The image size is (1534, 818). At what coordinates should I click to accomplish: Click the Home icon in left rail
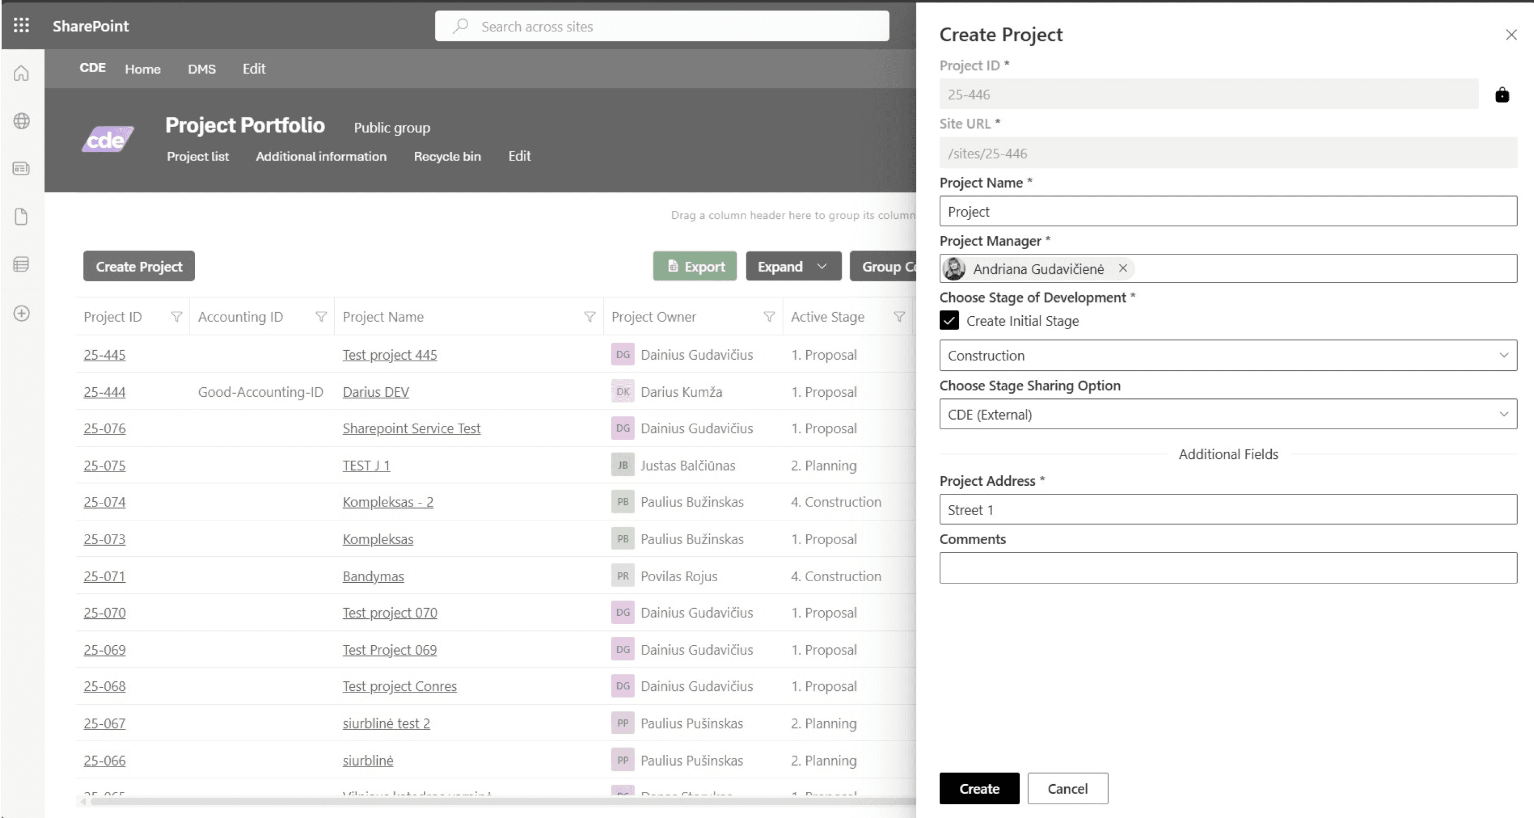pos(21,73)
